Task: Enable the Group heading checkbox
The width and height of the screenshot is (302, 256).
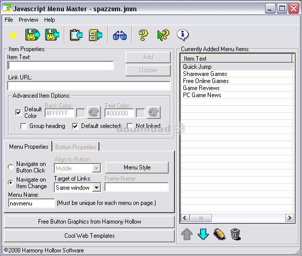Action: tap(23, 126)
